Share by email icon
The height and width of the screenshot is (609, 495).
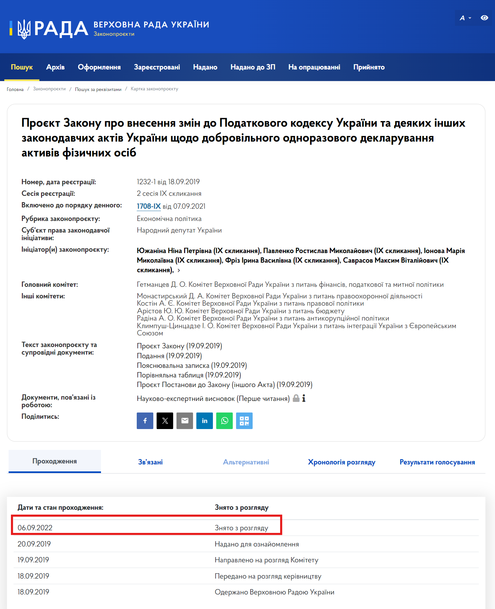point(185,421)
